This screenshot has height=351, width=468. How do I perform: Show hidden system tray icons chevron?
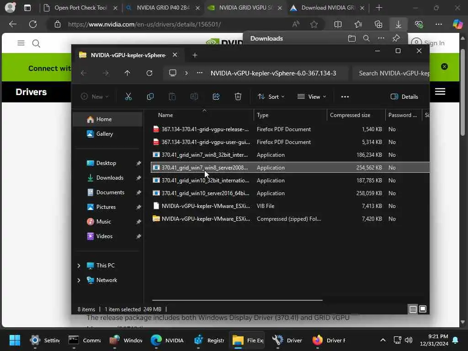[x=383, y=340]
